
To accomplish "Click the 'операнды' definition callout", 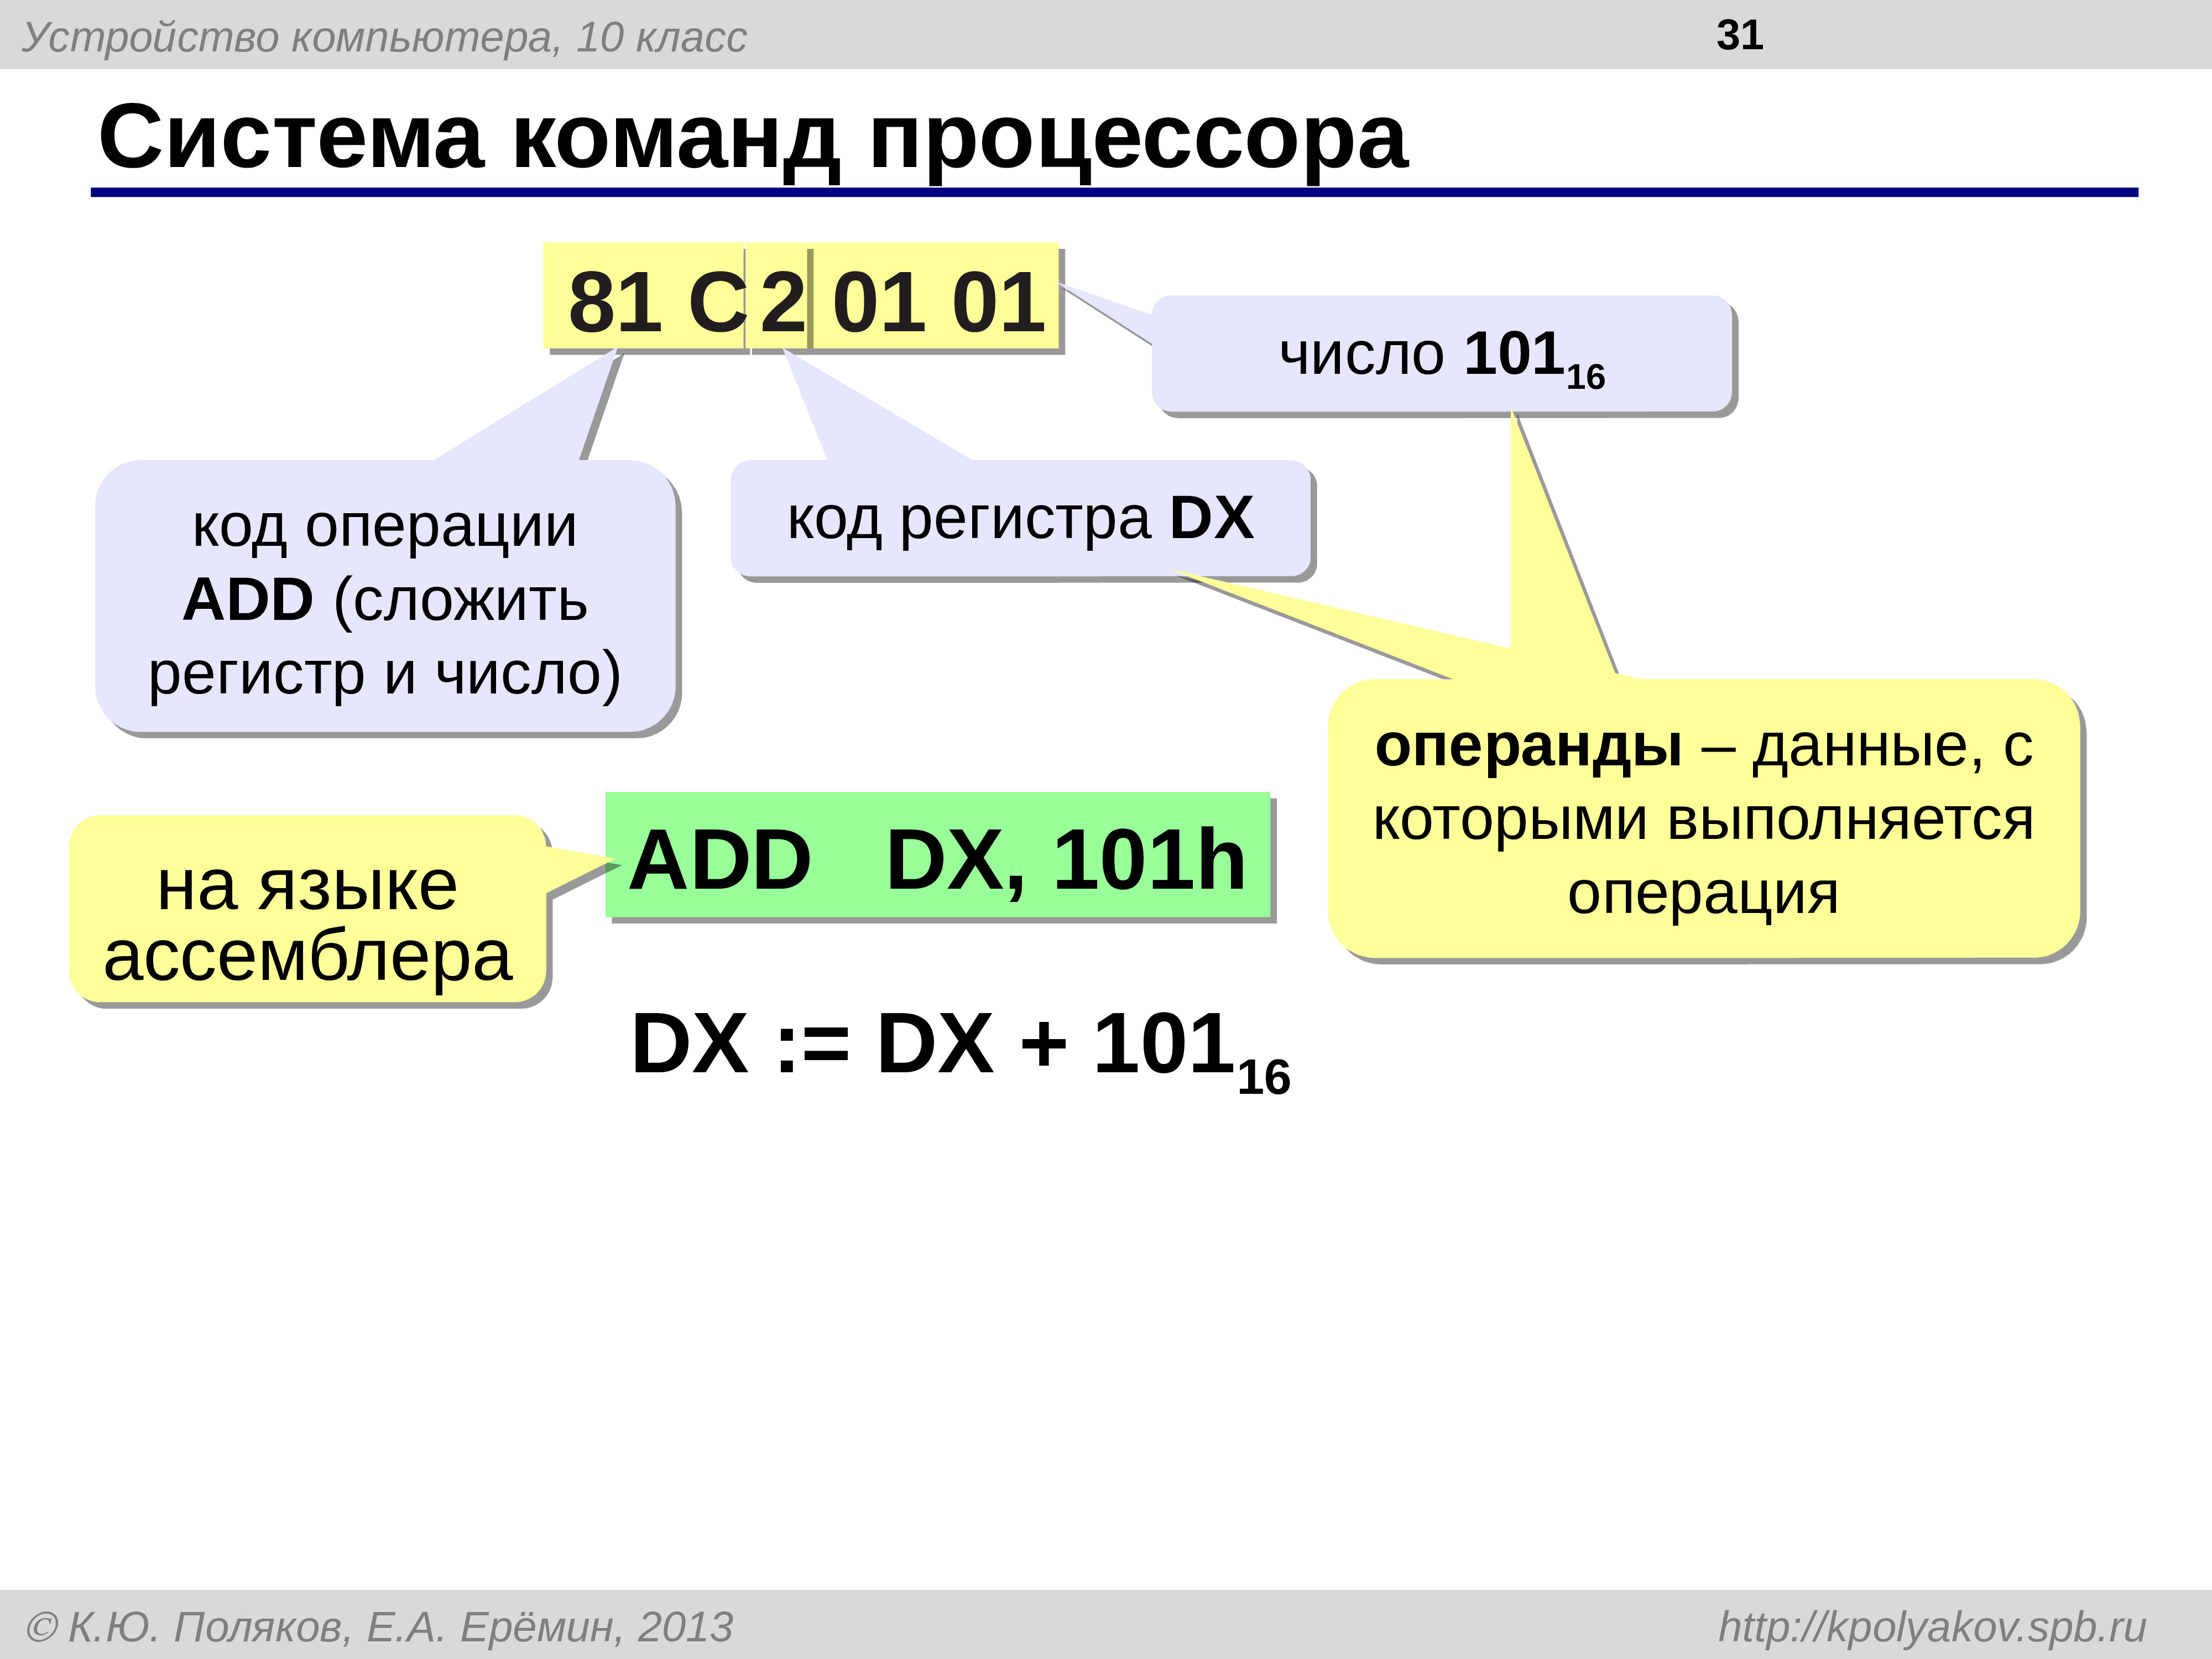I will click(1703, 818).
